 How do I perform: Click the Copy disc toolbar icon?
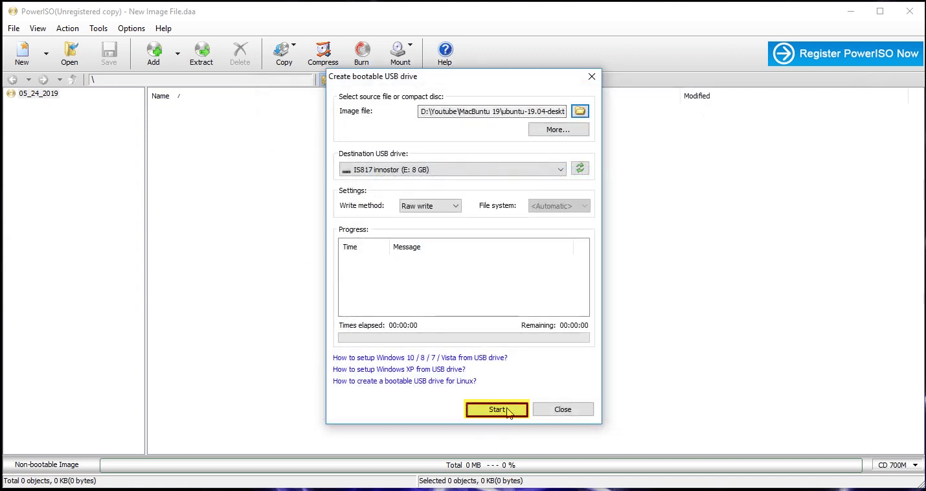click(284, 53)
